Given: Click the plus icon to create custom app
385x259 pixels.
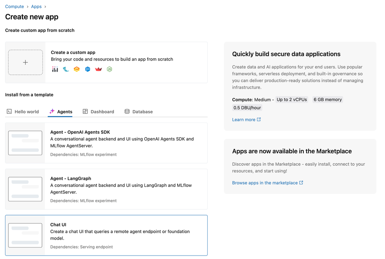Looking at the screenshot, I should (25, 62).
